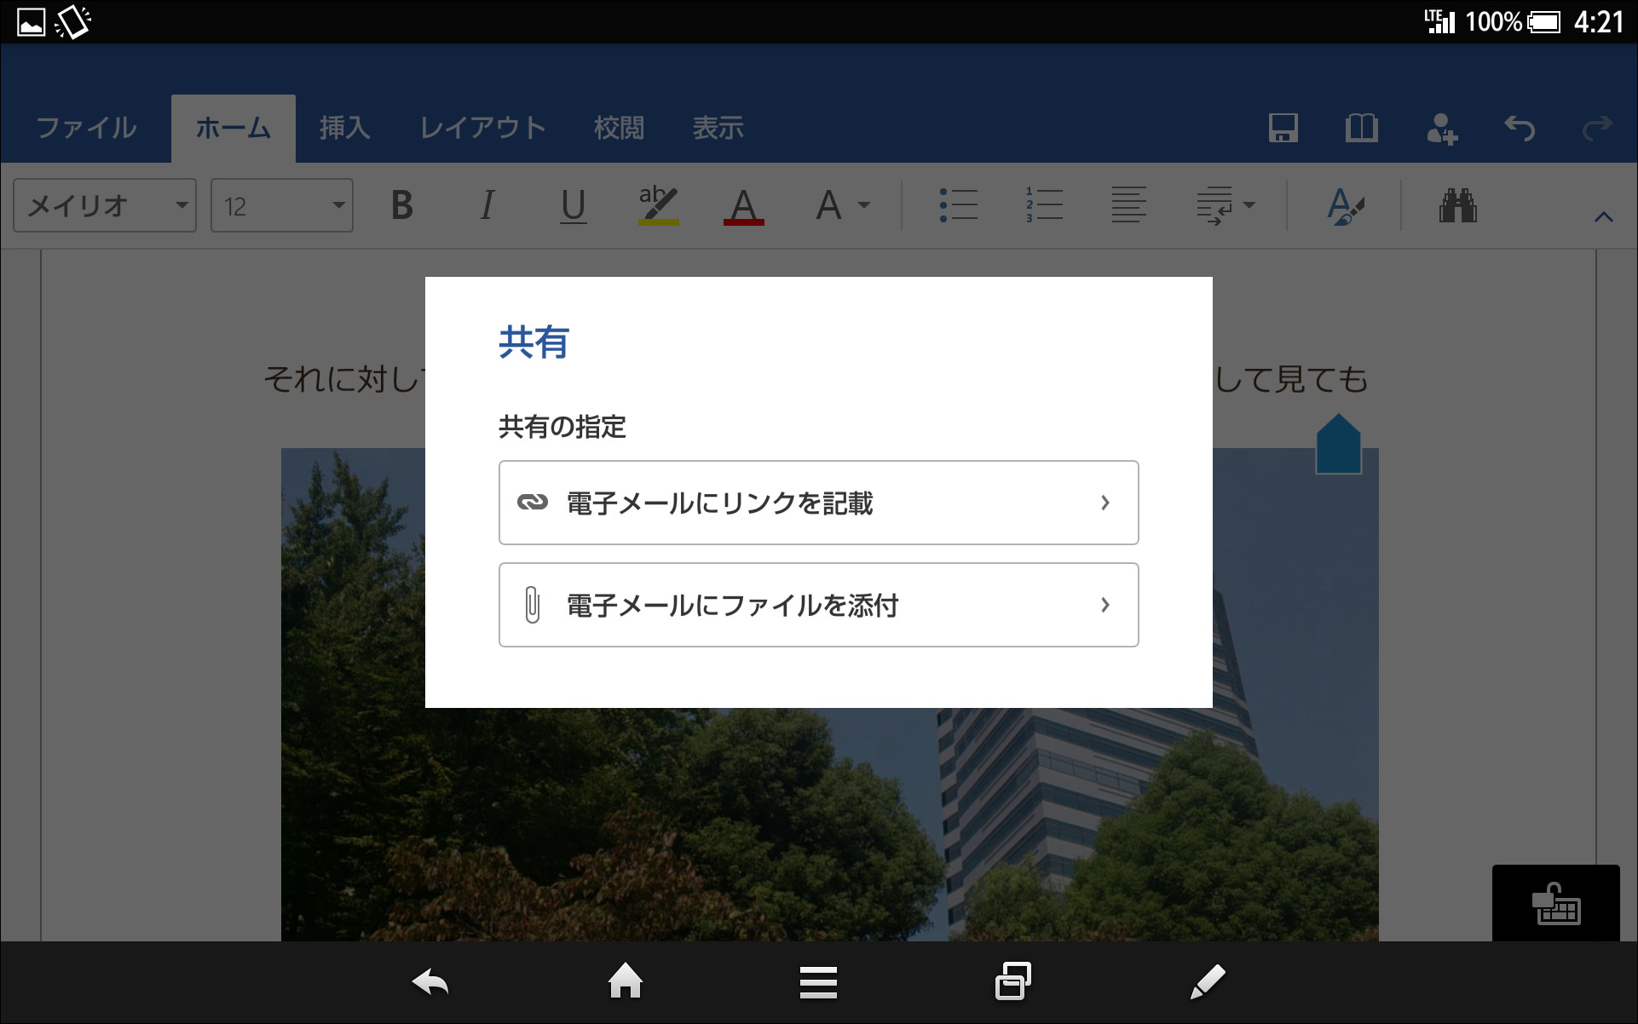Apply underline formatting
Viewport: 1638px width, 1024px height.
click(x=573, y=205)
